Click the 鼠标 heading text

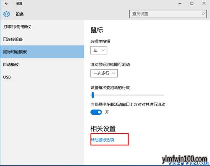click(97, 30)
